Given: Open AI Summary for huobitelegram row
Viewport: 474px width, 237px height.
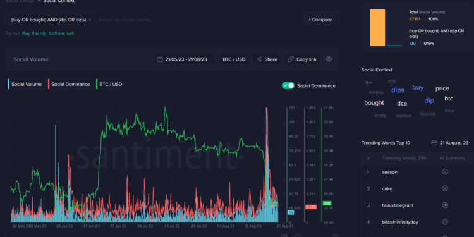Looking at the screenshot, I should 445,205.
